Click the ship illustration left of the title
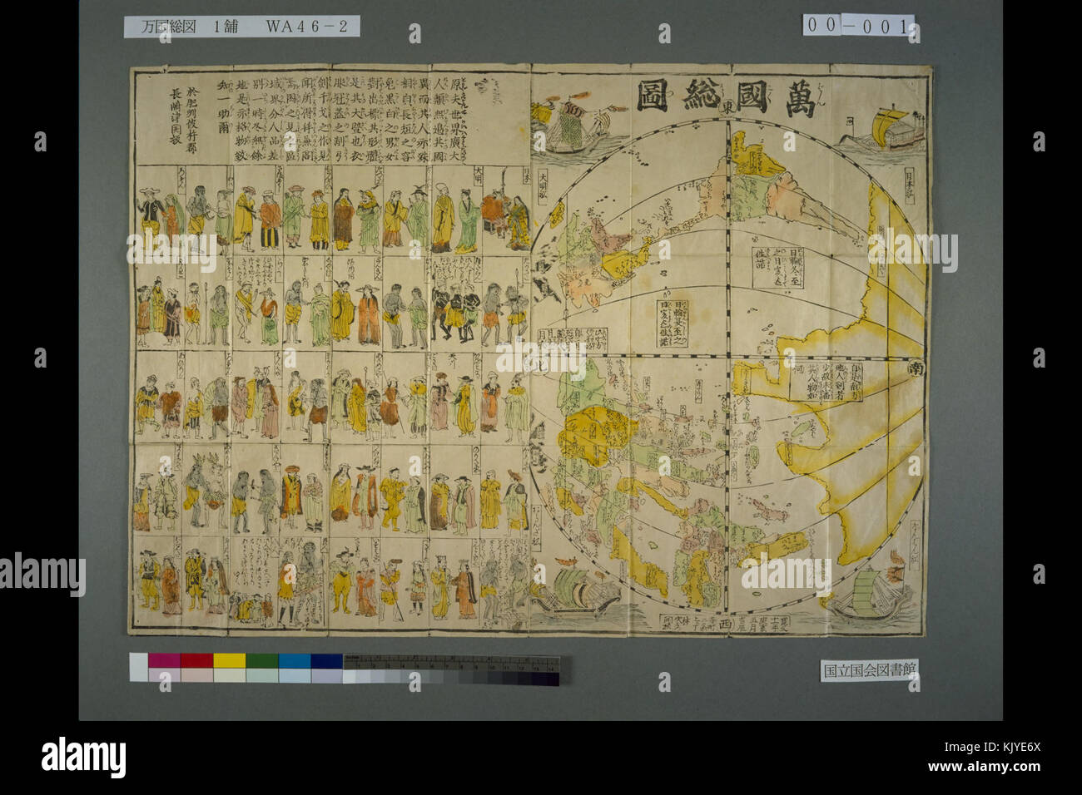1082x795 pixels. click(578, 125)
